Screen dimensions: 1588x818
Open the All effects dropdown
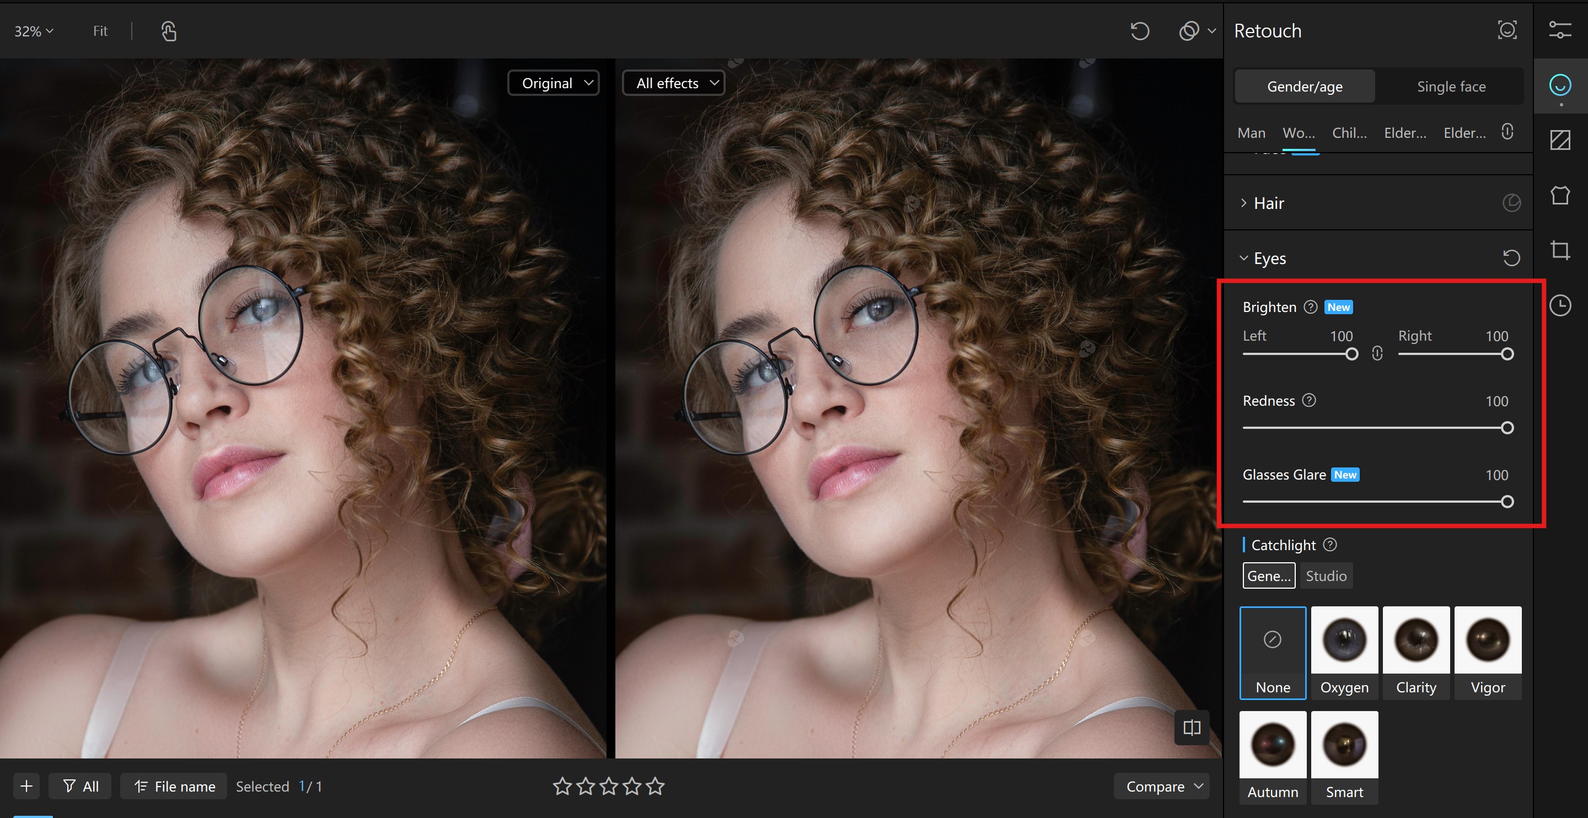tap(674, 83)
